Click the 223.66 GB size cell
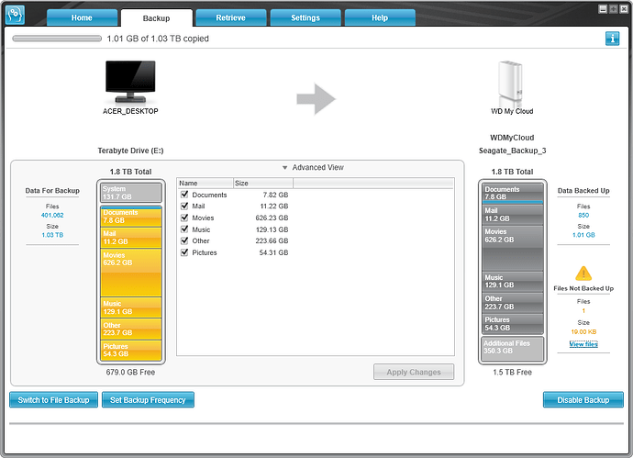The height and width of the screenshot is (458, 633). tap(272, 240)
